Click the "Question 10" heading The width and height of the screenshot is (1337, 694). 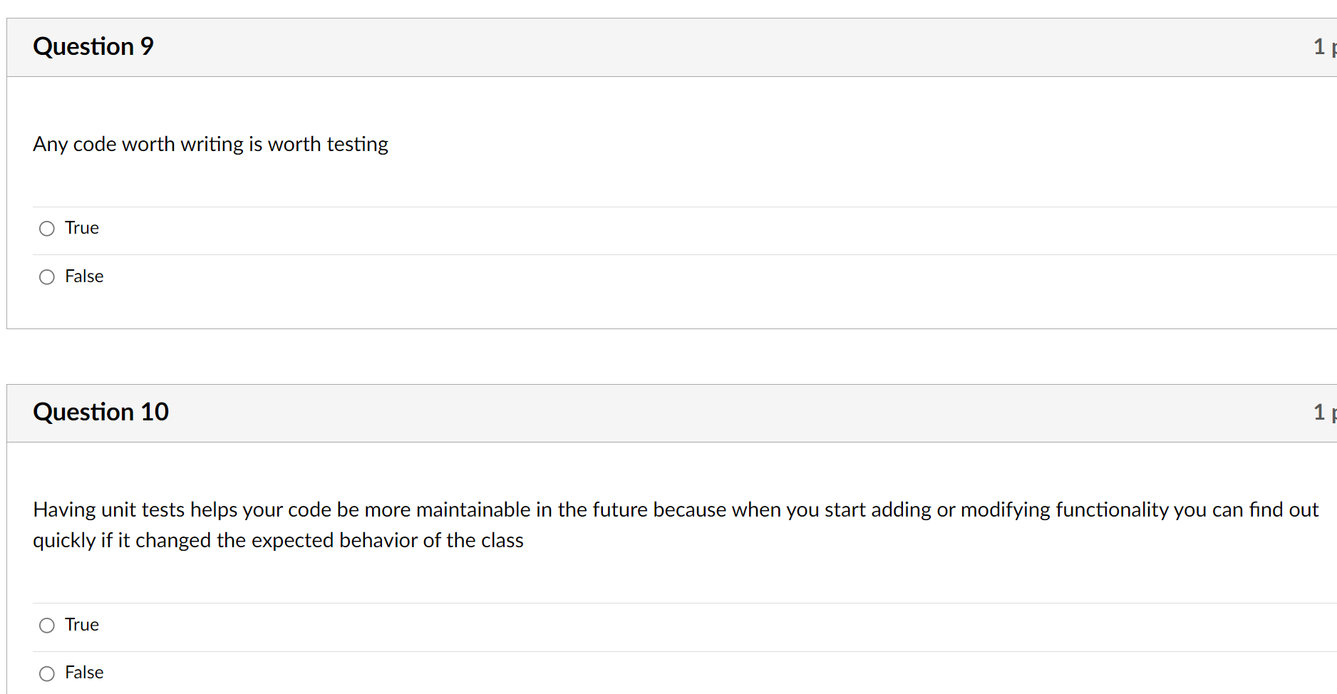click(101, 413)
